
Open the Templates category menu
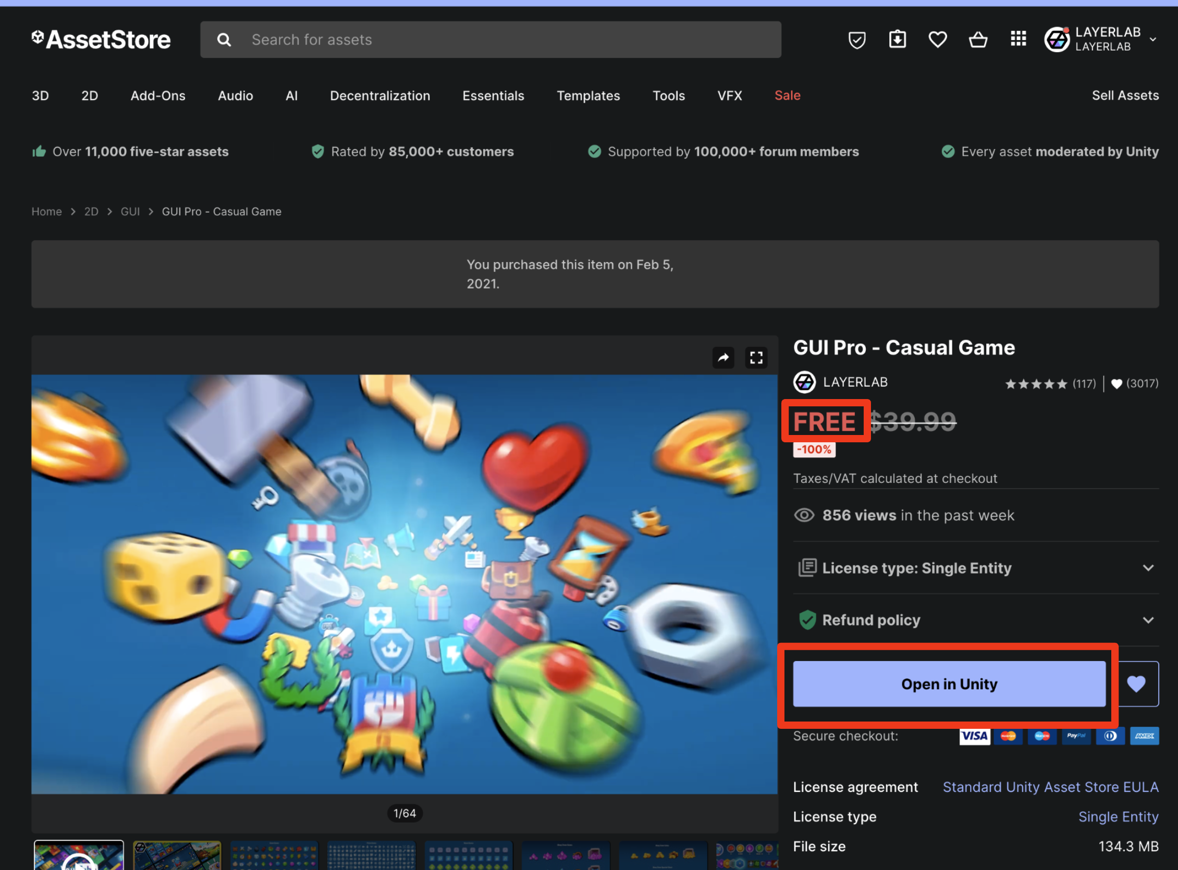(588, 95)
